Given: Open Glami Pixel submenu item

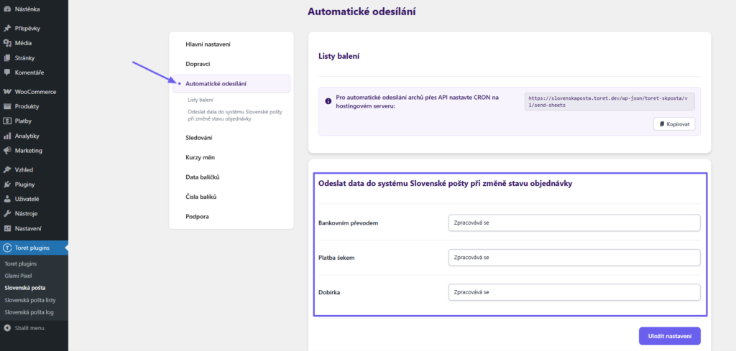Looking at the screenshot, I should point(18,276).
